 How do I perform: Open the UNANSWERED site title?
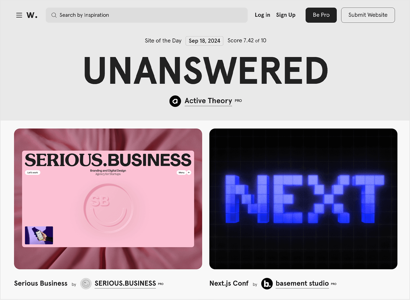pos(206,71)
